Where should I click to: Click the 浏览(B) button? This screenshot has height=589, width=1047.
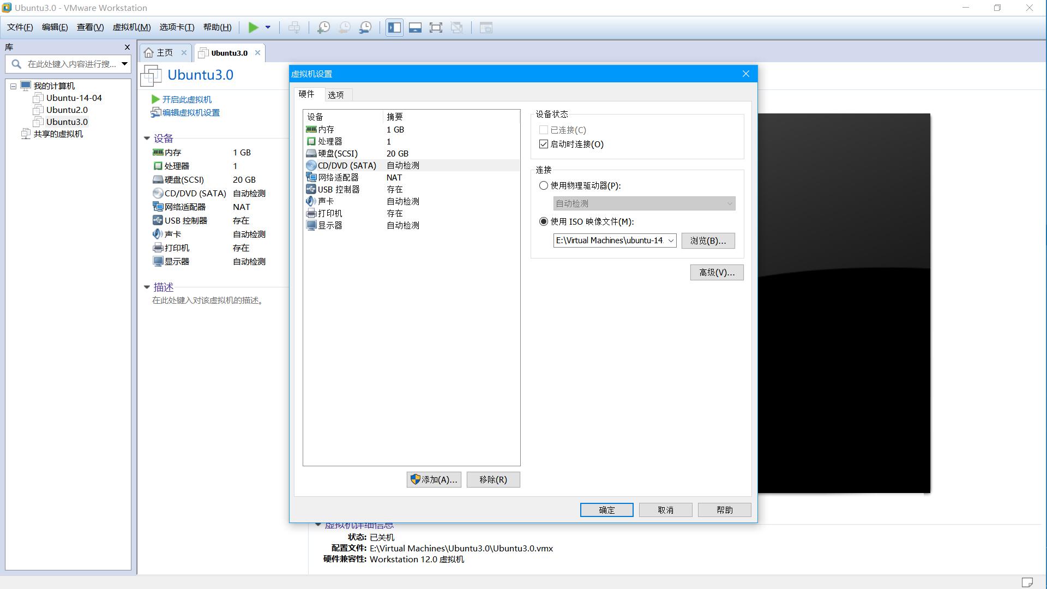tap(708, 241)
